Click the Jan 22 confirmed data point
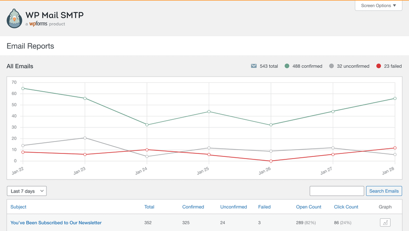 [23, 89]
